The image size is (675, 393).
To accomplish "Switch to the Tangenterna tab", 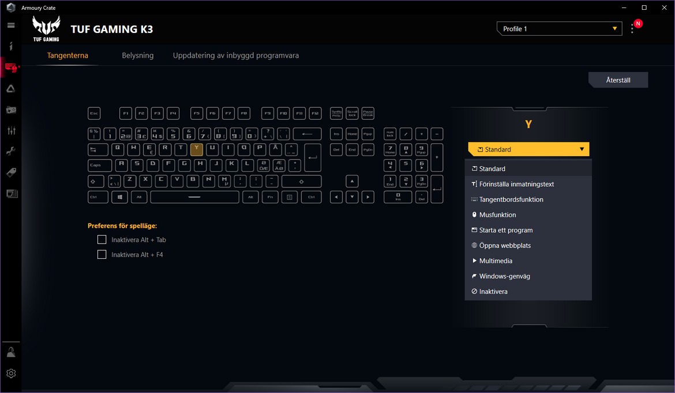I will coord(67,55).
